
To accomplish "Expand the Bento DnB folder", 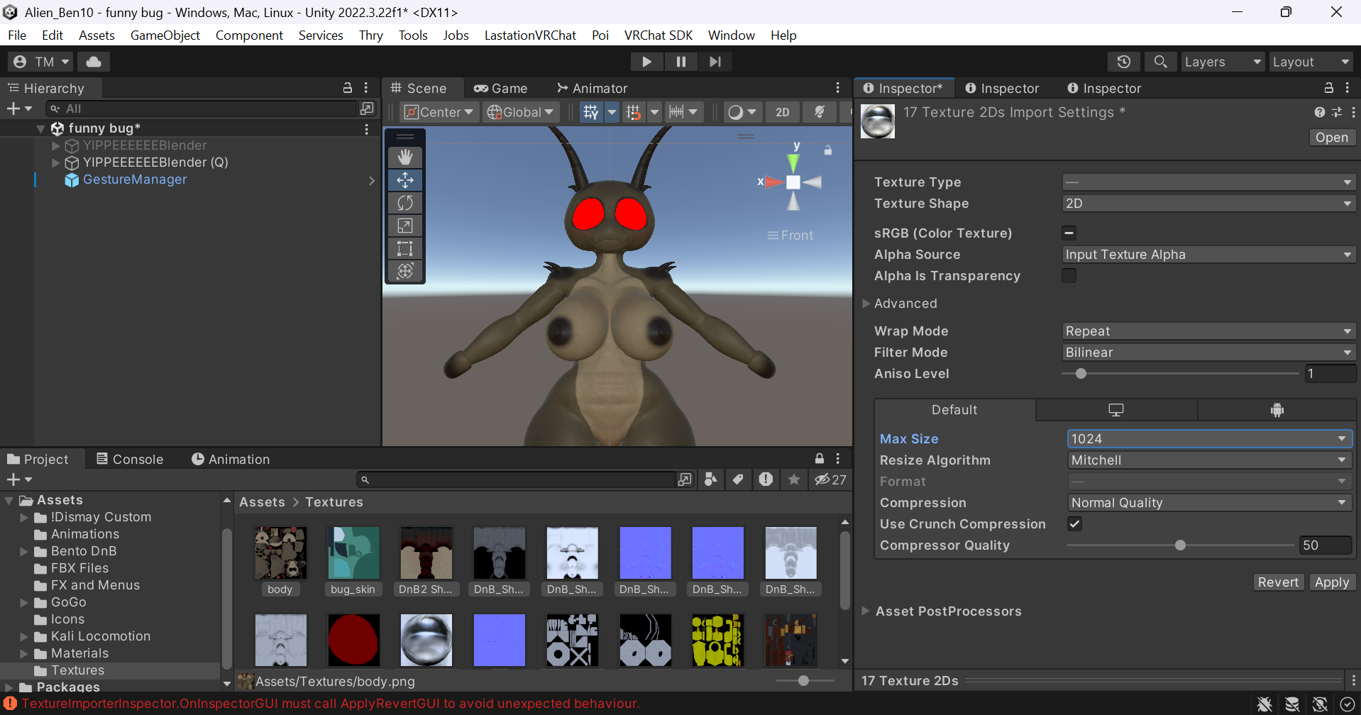I will coord(23,551).
